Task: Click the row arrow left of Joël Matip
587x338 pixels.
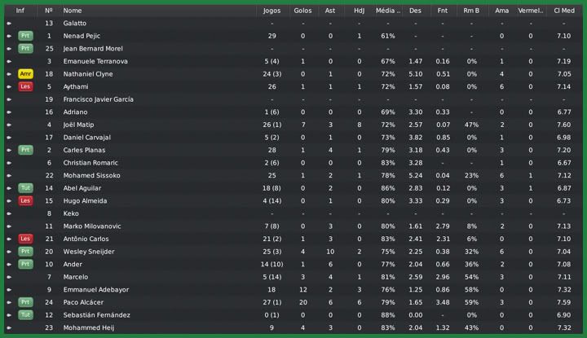Action: [9, 125]
